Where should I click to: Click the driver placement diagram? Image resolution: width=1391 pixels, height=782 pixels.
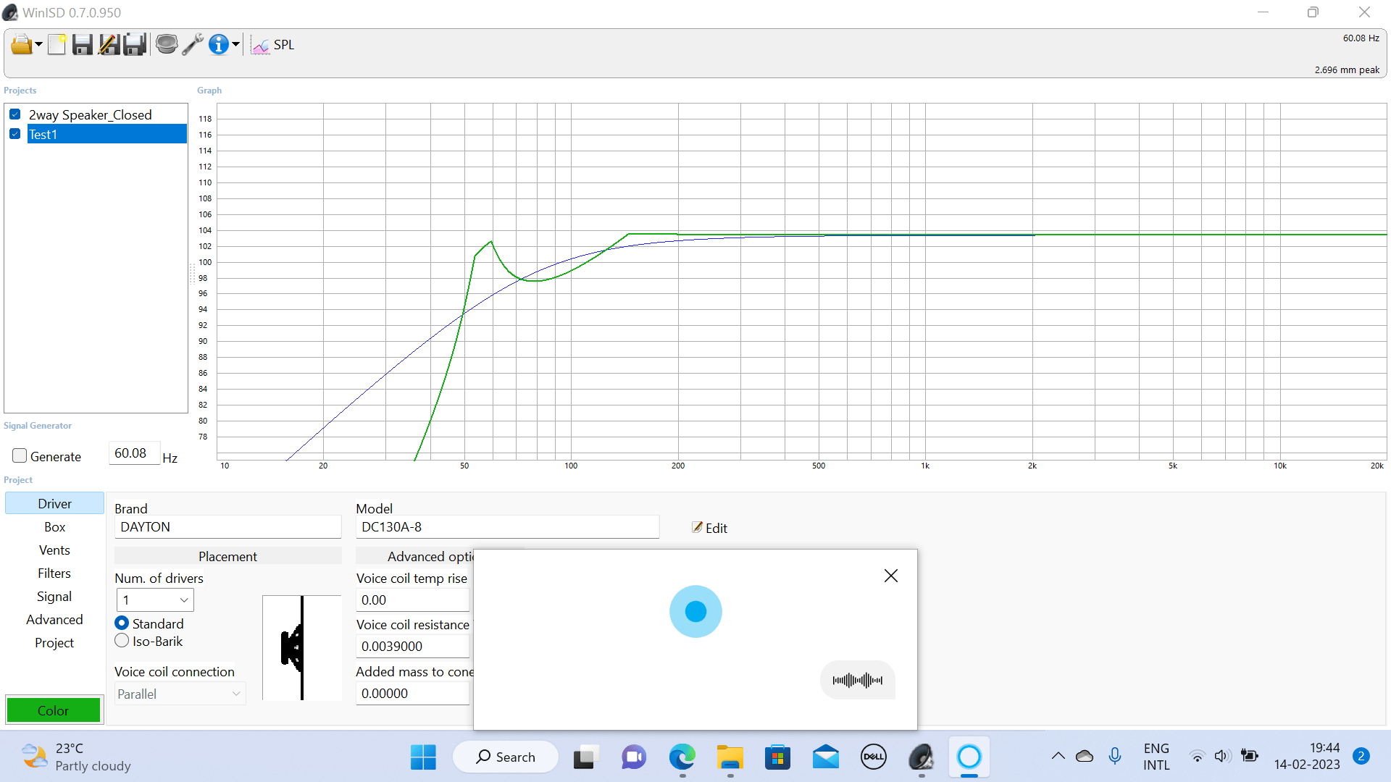301,647
